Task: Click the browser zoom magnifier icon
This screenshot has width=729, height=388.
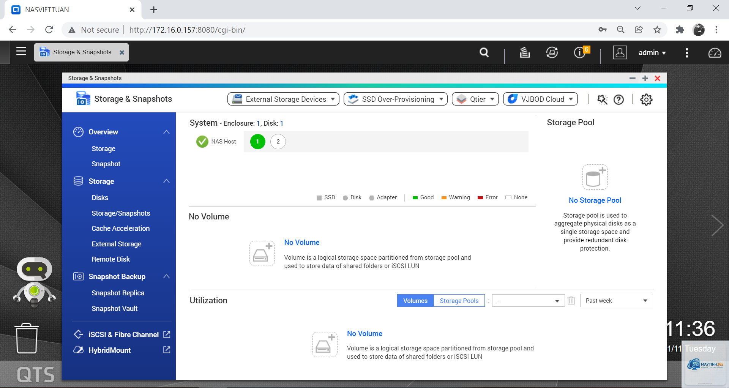Action: coord(620,30)
